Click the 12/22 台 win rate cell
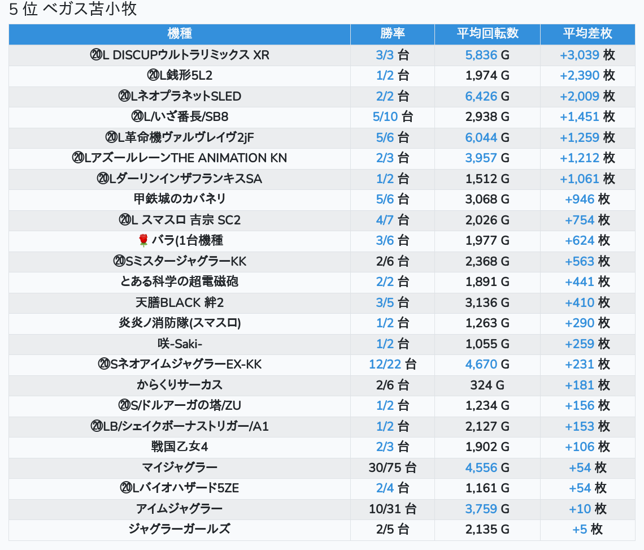 [392, 365]
